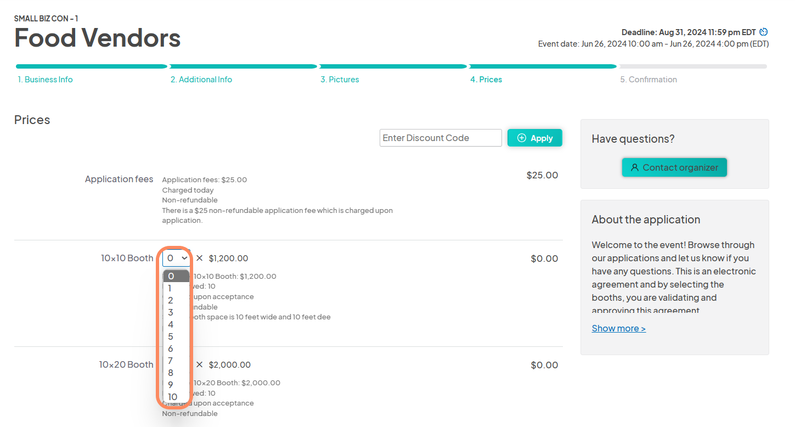Open step 3. Pictures
Screen dimensions: 795x427
[x=340, y=80]
